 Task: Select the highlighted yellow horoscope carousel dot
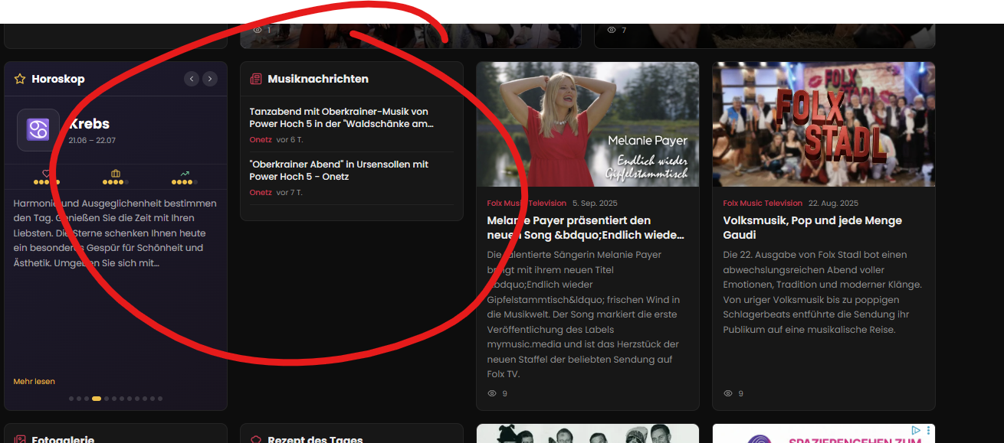coord(97,399)
